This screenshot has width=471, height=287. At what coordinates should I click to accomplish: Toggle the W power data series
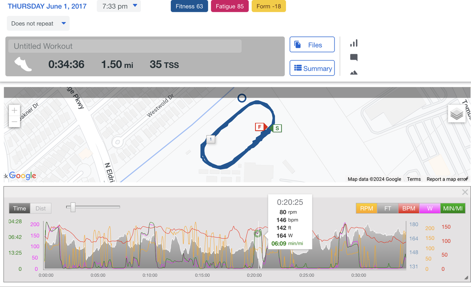tap(429, 209)
